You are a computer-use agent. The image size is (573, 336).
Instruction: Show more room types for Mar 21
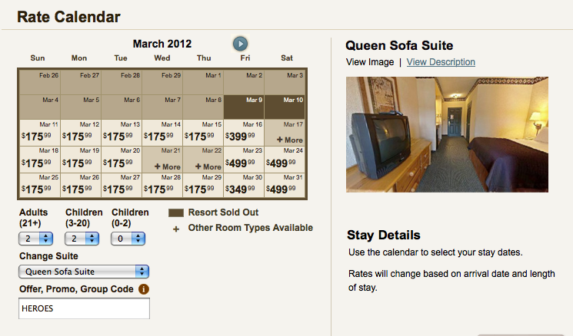point(168,166)
